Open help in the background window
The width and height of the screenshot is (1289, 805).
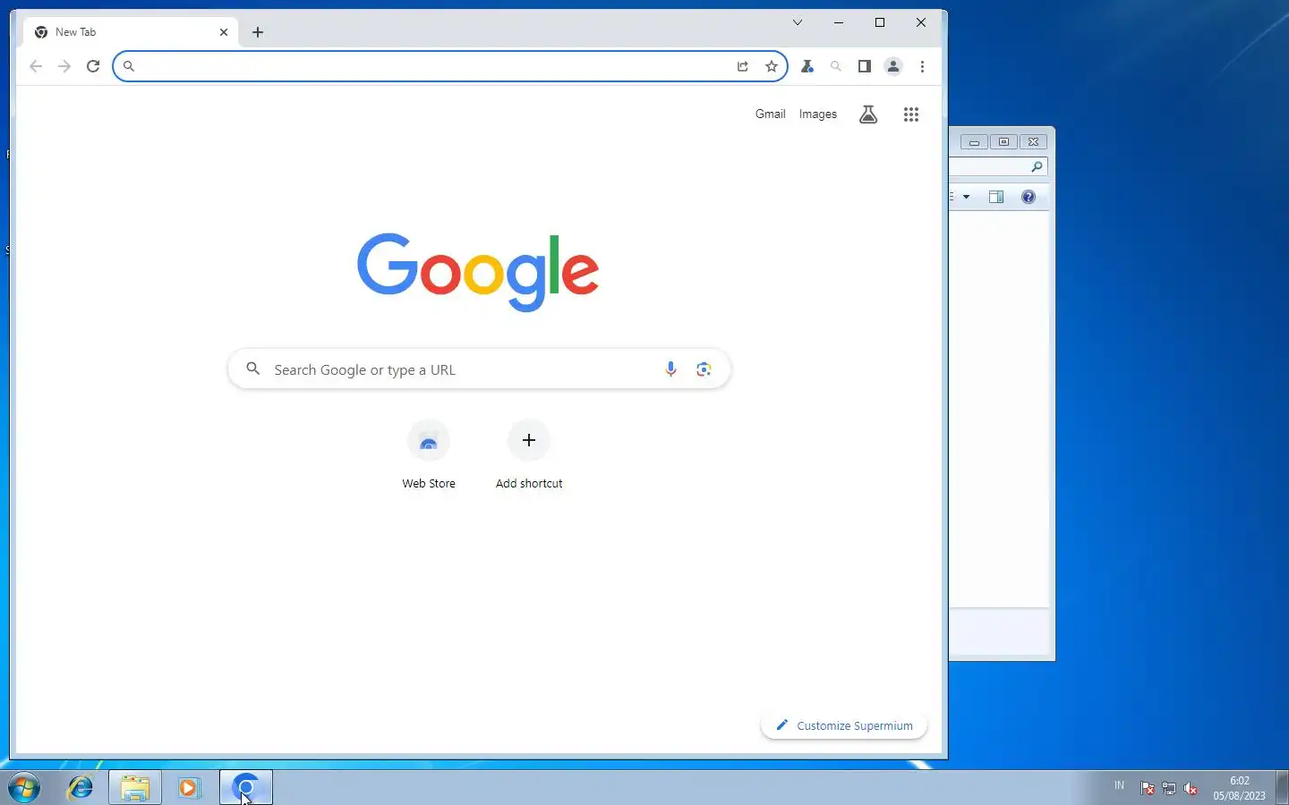click(x=1029, y=197)
